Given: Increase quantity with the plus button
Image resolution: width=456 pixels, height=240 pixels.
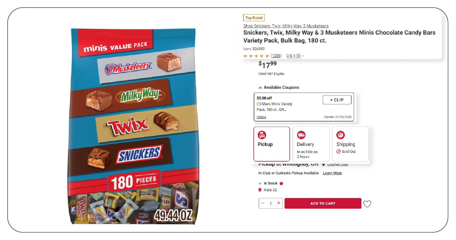Looking at the screenshot, I should [x=279, y=203].
